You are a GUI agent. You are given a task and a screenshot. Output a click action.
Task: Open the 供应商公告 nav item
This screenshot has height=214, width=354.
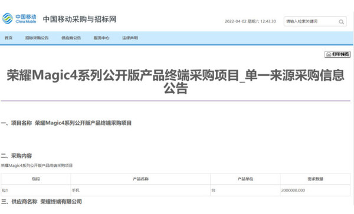click(x=71, y=38)
